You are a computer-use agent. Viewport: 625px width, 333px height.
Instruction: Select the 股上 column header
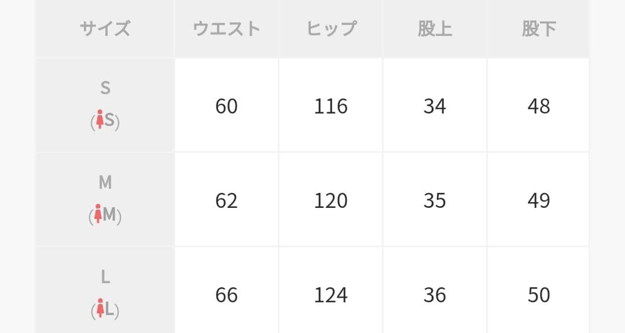[x=435, y=28]
